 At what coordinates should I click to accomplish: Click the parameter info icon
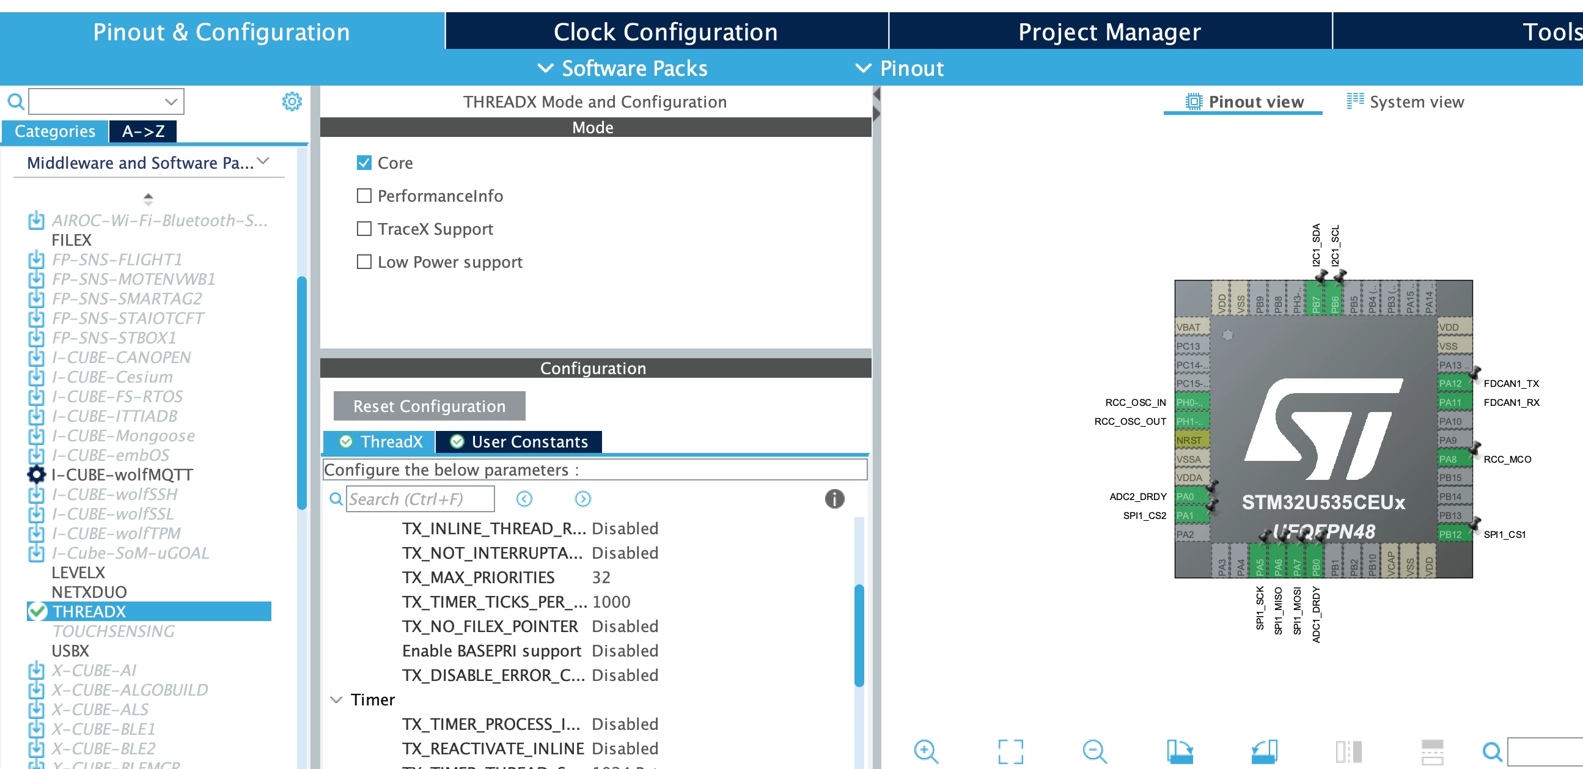(x=834, y=499)
